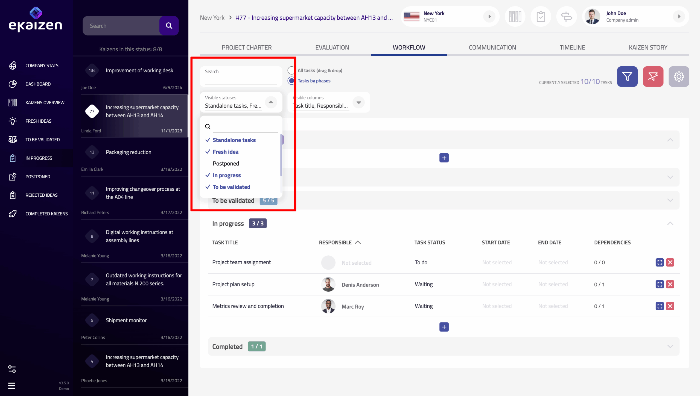Collapse the In progress phase section
Image resolution: width=700 pixels, height=396 pixels.
tap(670, 224)
